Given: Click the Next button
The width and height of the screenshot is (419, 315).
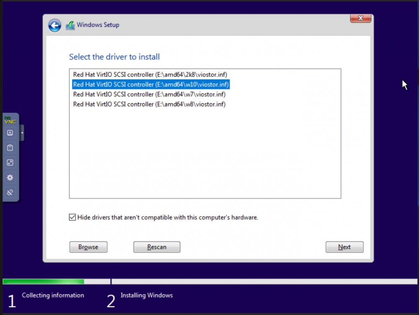Looking at the screenshot, I should click(344, 247).
